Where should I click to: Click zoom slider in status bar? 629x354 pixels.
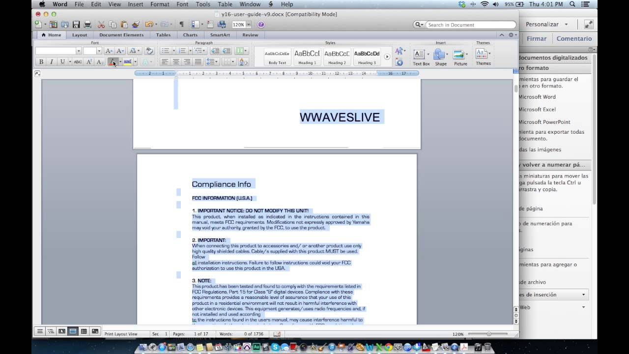pos(488,334)
